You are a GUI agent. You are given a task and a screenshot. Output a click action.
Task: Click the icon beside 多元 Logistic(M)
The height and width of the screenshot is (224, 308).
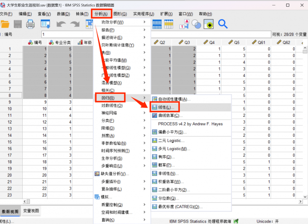point(154,149)
